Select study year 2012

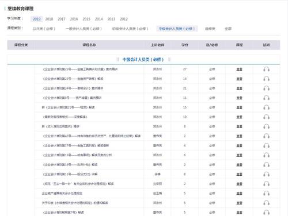coord(124,19)
